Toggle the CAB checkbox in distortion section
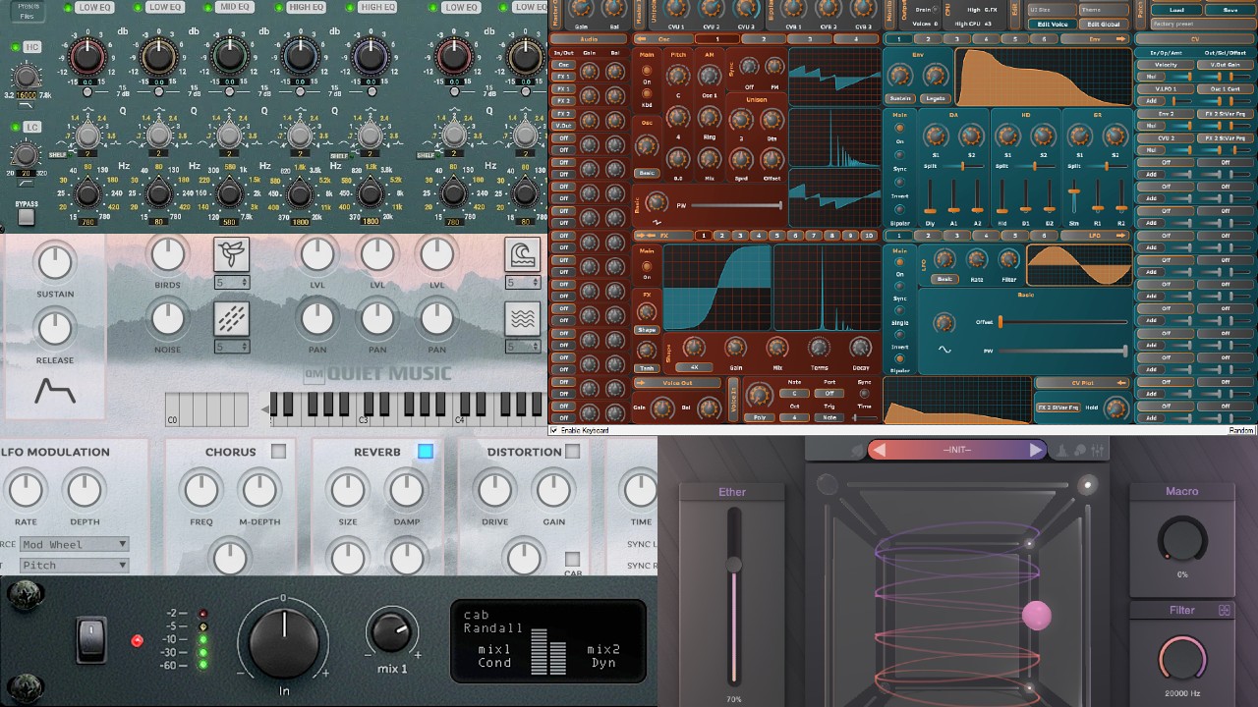The image size is (1258, 707). pos(572,560)
